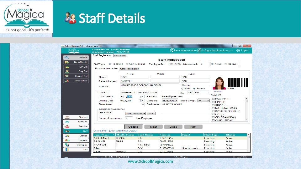Set staff status to Active
Viewport: 301px width, 169px height.
(x=212, y=64)
